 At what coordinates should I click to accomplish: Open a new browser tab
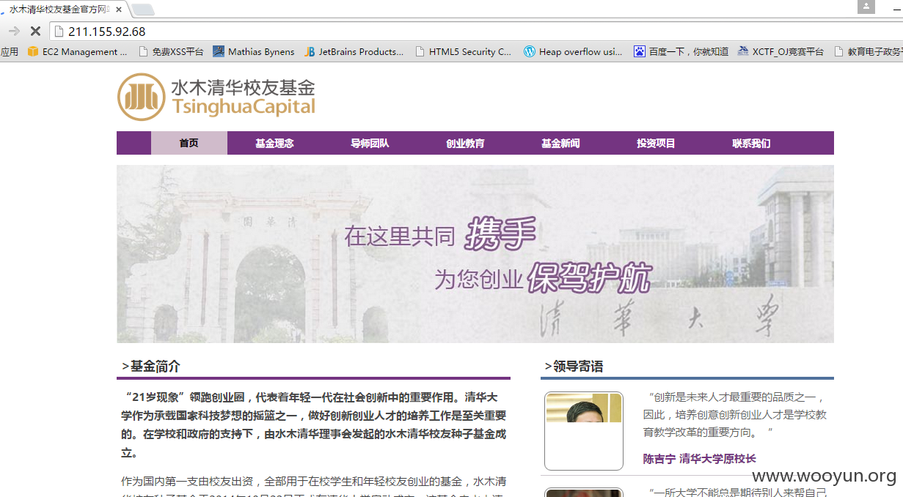click(x=143, y=10)
